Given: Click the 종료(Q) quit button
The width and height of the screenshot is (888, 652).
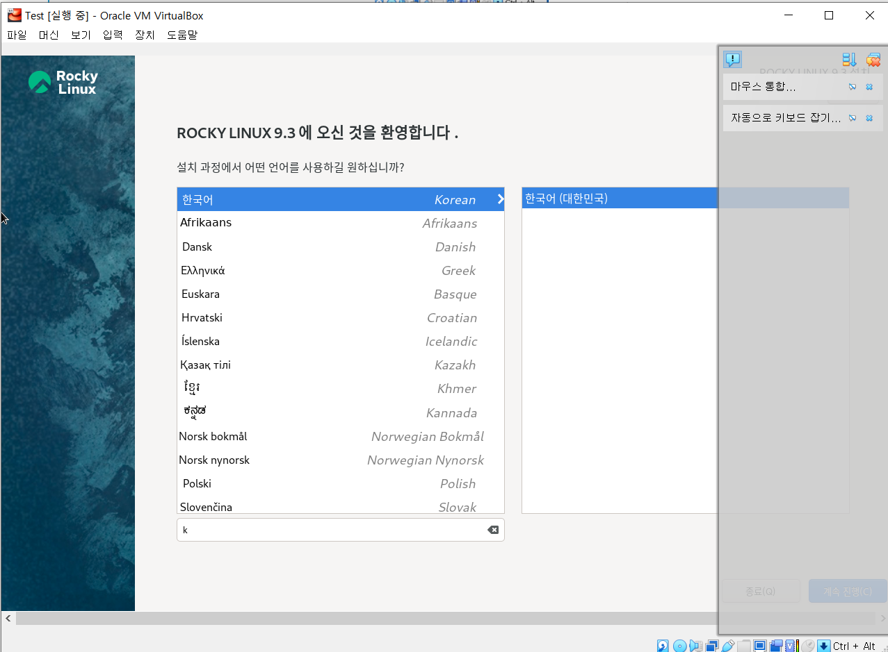Looking at the screenshot, I should [760, 591].
